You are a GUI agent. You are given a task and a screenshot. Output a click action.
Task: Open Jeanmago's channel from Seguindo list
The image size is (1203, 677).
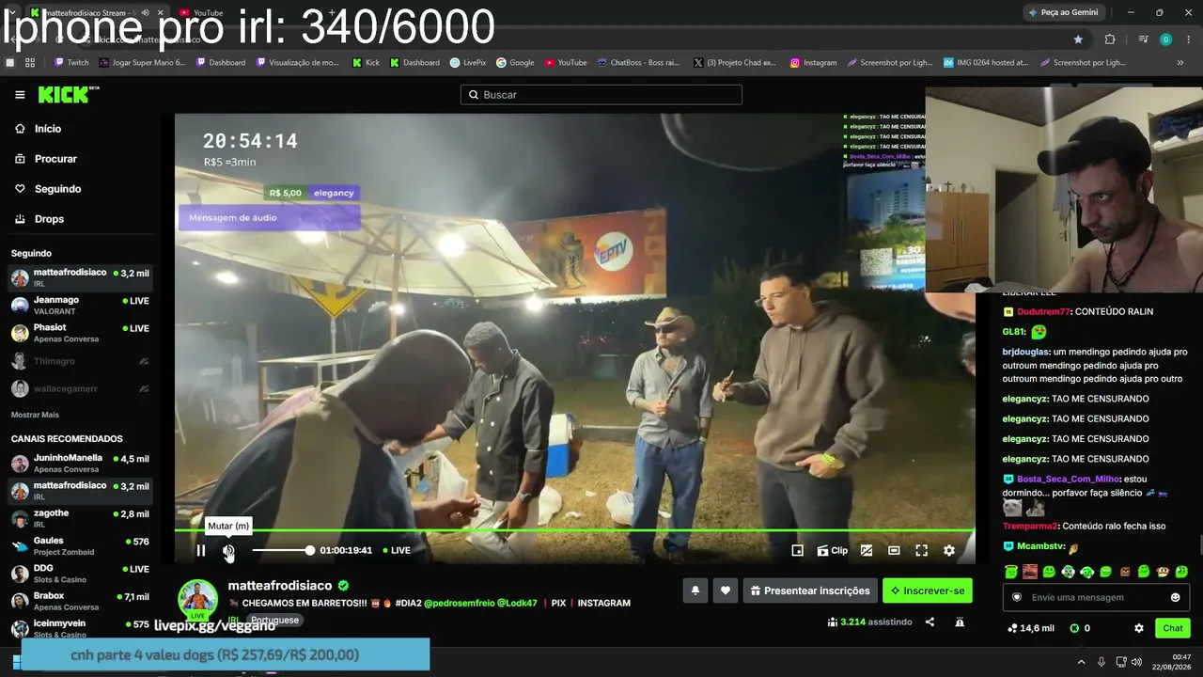pyautogui.click(x=80, y=305)
